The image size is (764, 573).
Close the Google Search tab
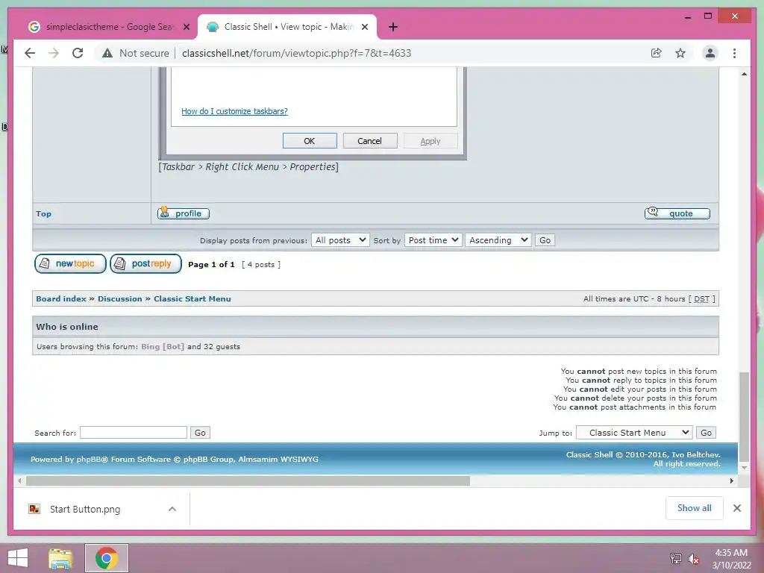pos(186,27)
